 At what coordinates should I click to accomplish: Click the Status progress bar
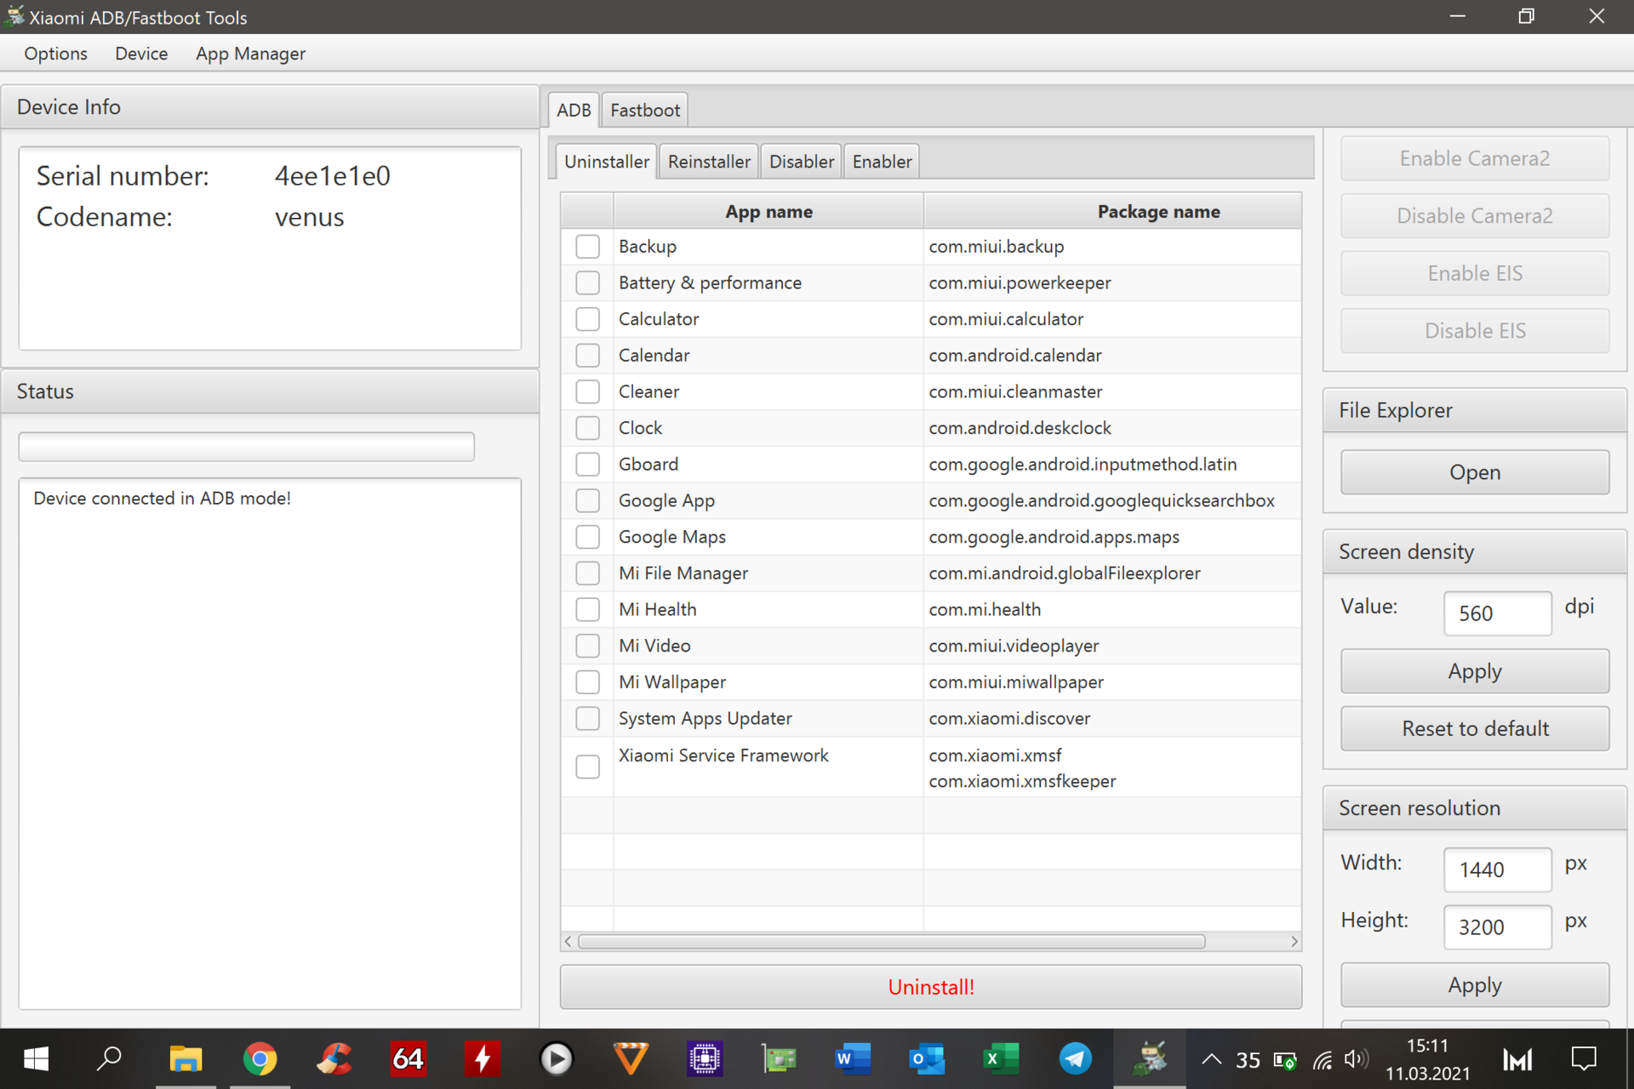246,447
